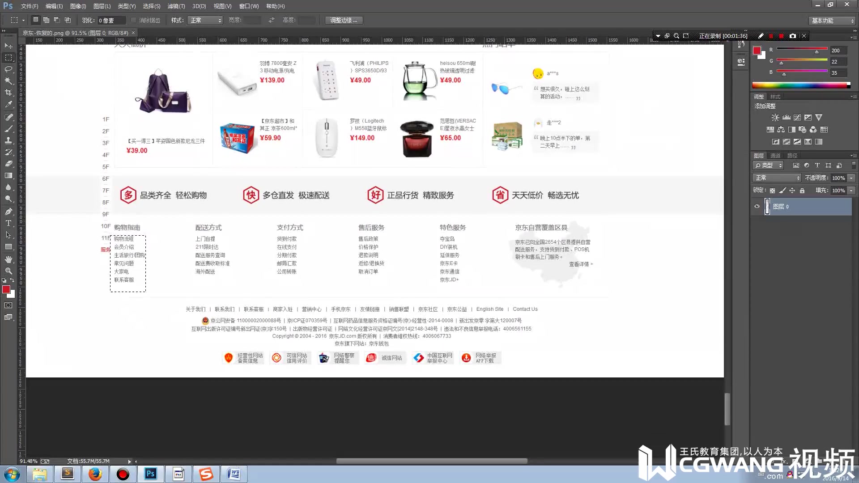Open the layer blend mode 正常 dropdown

click(777, 178)
